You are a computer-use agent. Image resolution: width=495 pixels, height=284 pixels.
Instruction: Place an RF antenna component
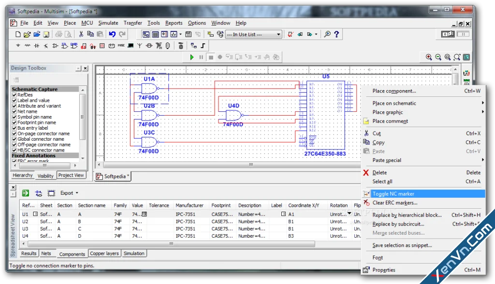139,46
